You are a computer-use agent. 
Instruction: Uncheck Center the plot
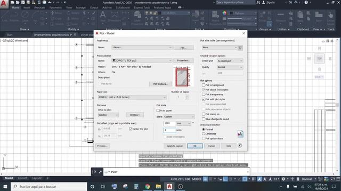(131, 129)
